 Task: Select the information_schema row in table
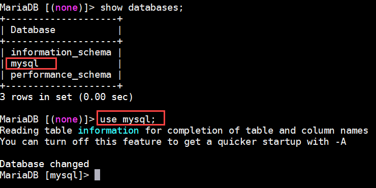pyautogui.click(x=61, y=52)
